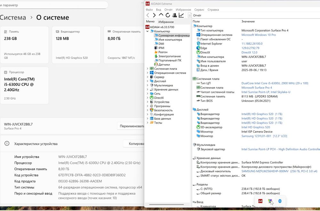This screenshot has height=211, width=320.
Task: Refresh the AIDA64 page
Action: click(168, 15)
